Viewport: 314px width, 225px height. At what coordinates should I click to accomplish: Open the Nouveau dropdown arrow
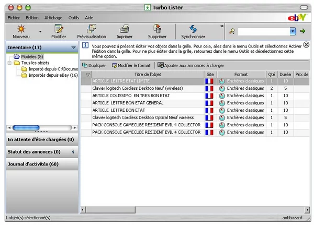point(40,31)
